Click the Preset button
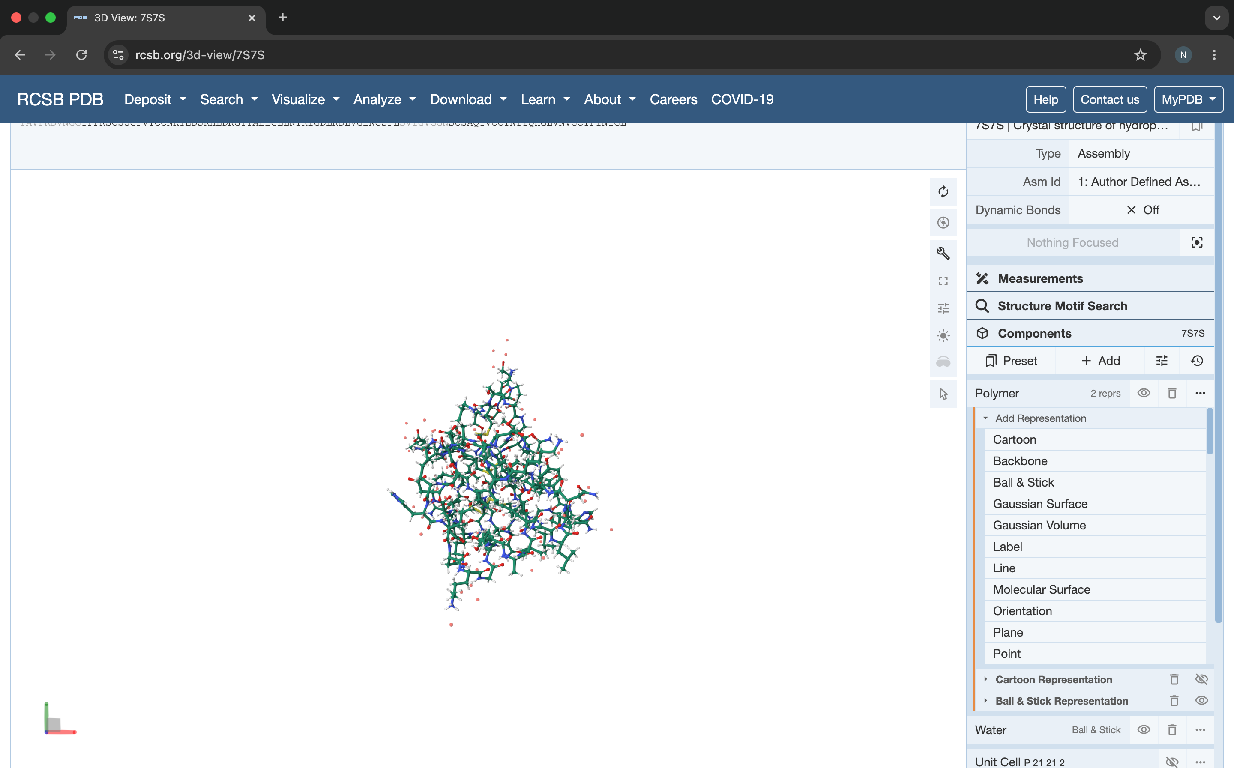 1011,361
